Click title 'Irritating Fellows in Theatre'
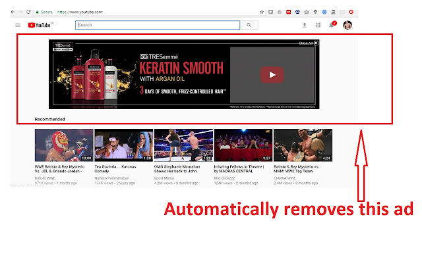The height and width of the screenshot is (263, 422). [239, 169]
